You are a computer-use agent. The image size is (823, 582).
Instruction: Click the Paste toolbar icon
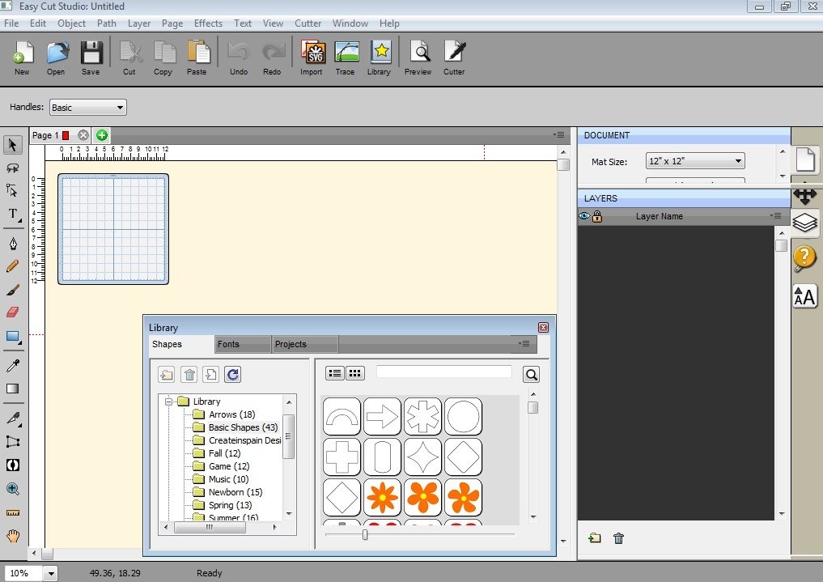pos(197,57)
